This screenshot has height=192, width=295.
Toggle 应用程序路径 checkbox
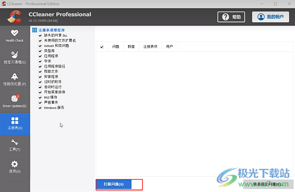pos(40,67)
